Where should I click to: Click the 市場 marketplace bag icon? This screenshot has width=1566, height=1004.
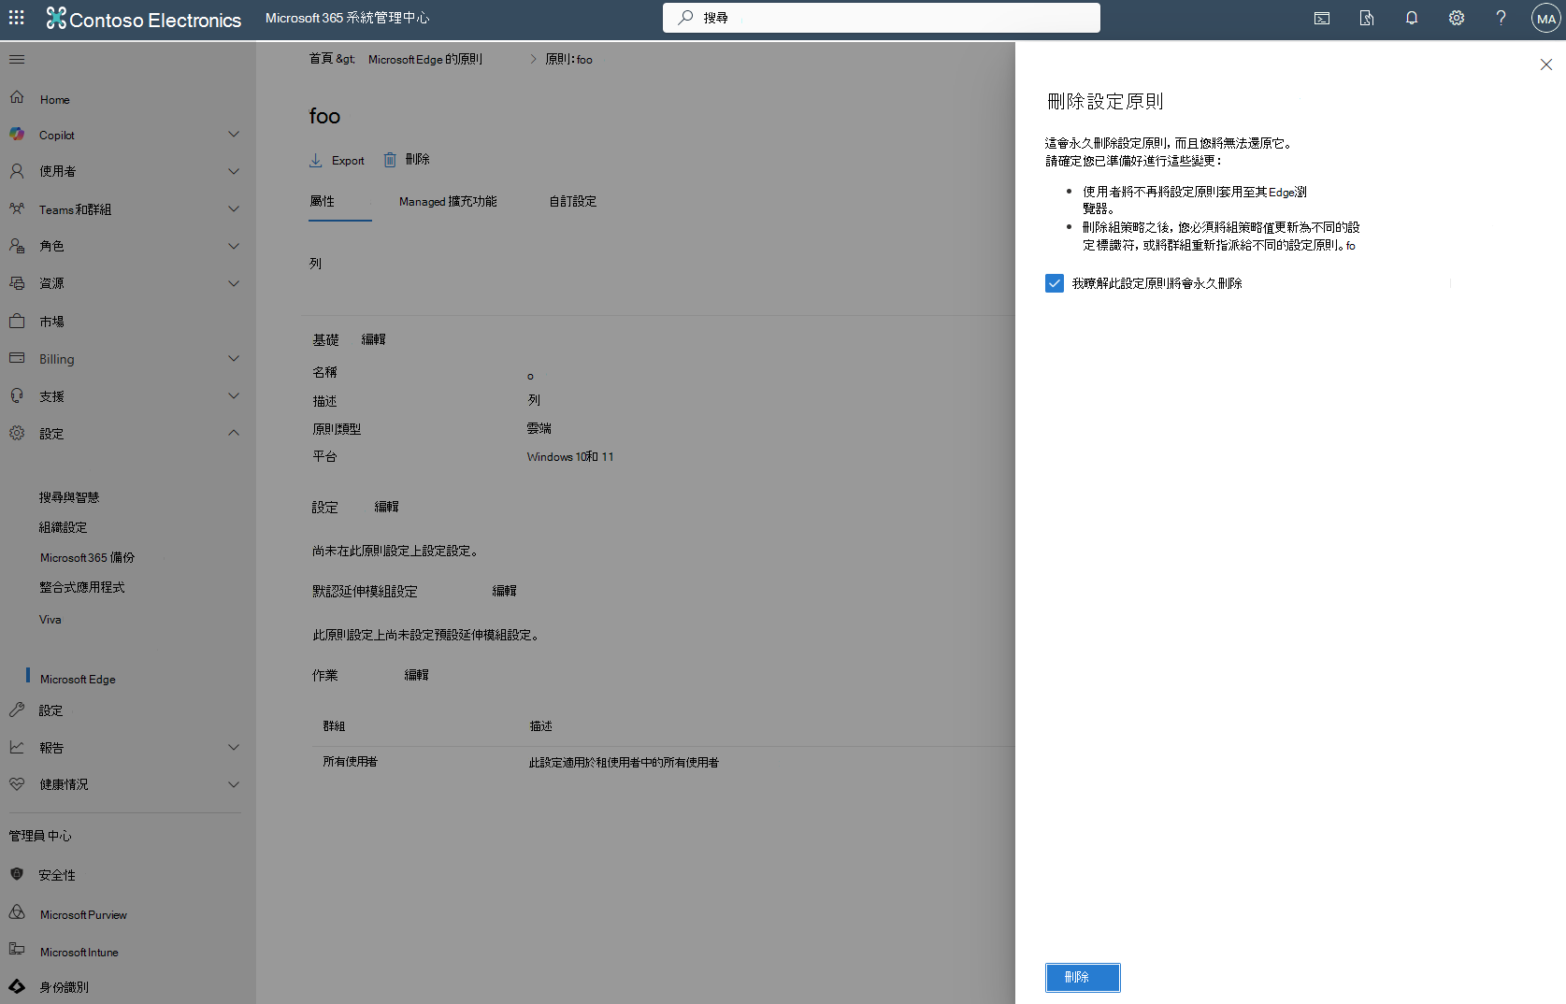click(17, 321)
